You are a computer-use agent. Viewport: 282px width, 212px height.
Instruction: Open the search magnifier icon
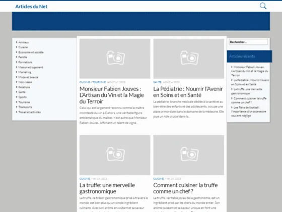click(x=263, y=6)
